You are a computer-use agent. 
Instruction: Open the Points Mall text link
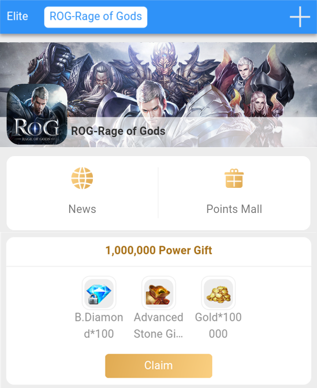point(234,209)
